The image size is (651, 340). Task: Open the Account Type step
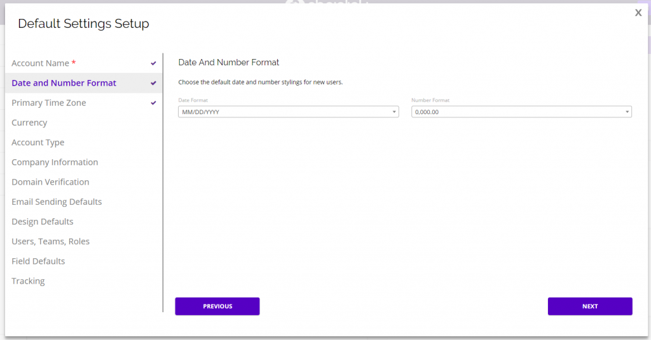[x=83, y=143]
